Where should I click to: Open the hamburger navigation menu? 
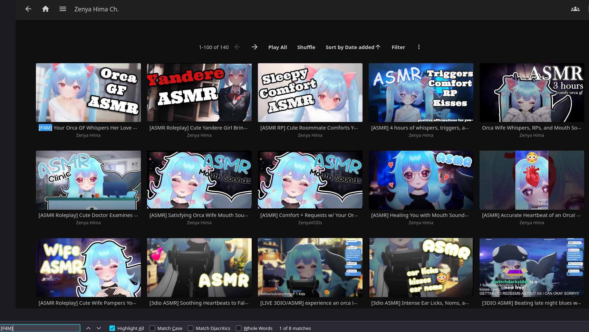(x=62, y=9)
